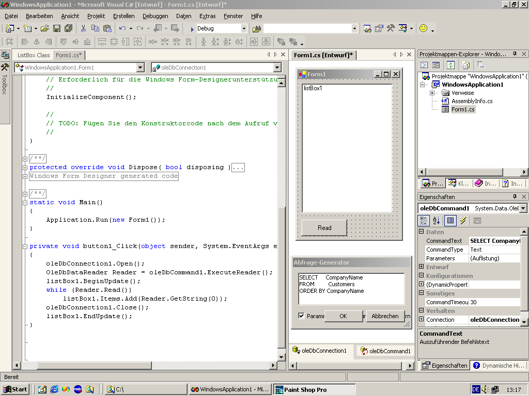The image size is (529, 396).
Task: Collapse the button1_Click method outline
Action: point(25,246)
